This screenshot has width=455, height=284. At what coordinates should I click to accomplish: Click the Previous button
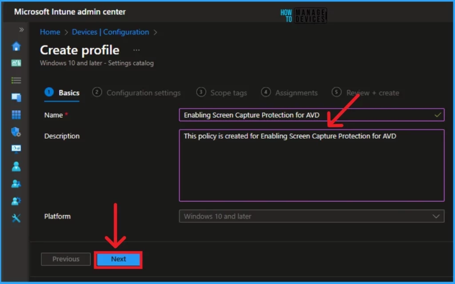point(66,259)
